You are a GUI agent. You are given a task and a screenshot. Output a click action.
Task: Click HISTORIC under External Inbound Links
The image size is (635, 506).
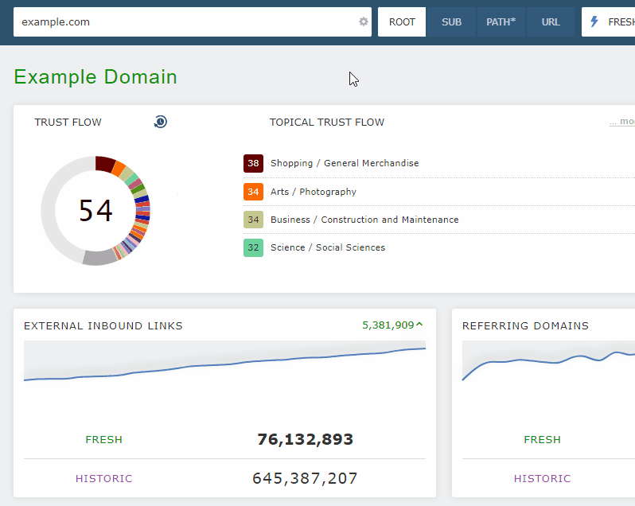(103, 479)
